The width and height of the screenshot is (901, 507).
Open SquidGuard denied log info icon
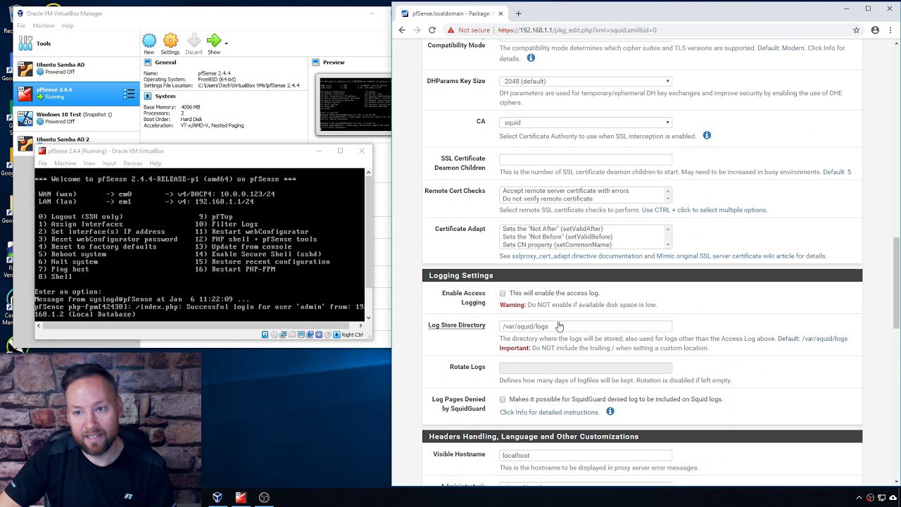[610, 411]
